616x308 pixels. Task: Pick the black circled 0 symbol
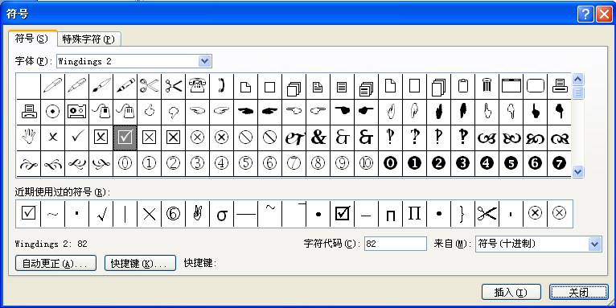[390, 163]
